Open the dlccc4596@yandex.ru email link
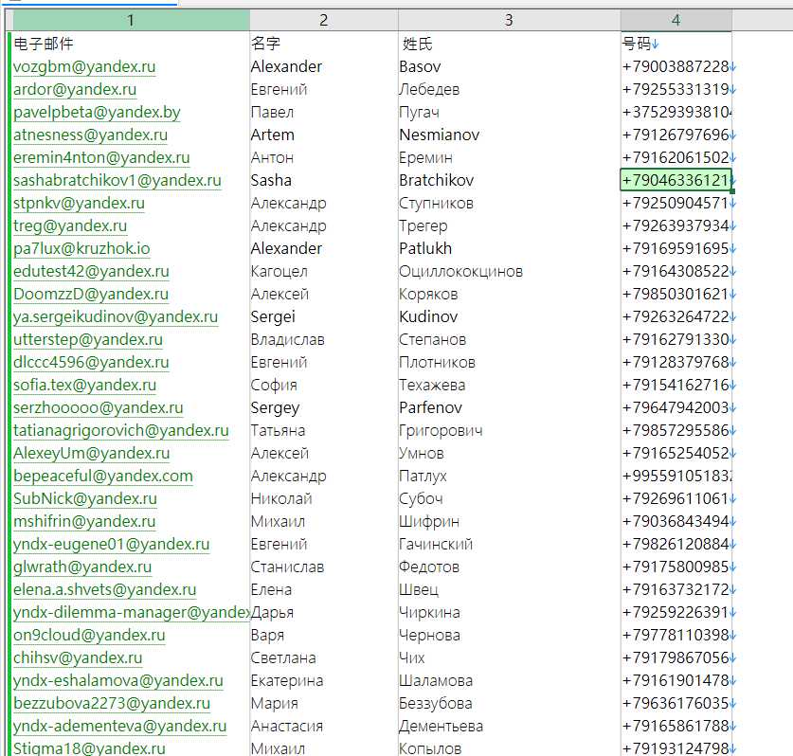Viewport: 793px width, 756px height. tap(91, 363)
